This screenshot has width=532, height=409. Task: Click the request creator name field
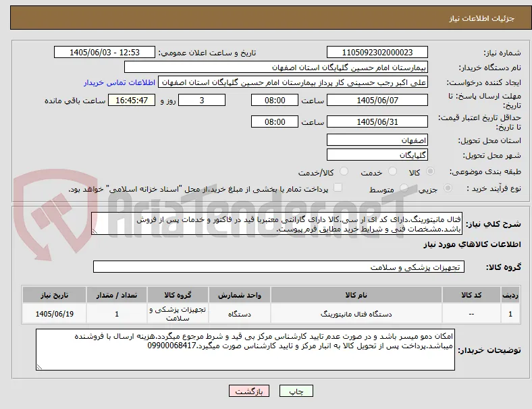coord(293,82)
